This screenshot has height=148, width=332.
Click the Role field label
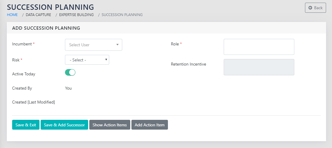tap(175, 44)
